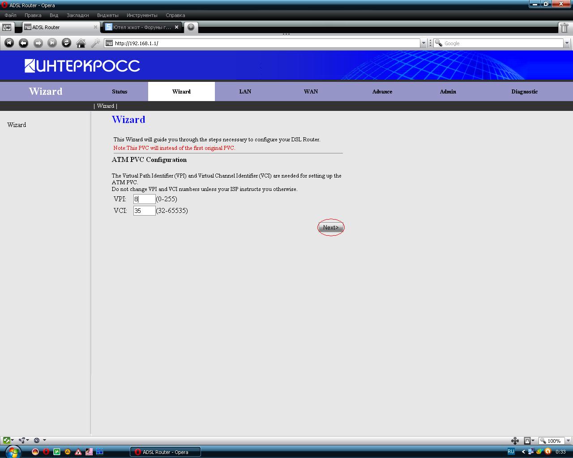Click the Rewind navigation icon
Screen dimensions: 573x458
click(x=9, y=43)
